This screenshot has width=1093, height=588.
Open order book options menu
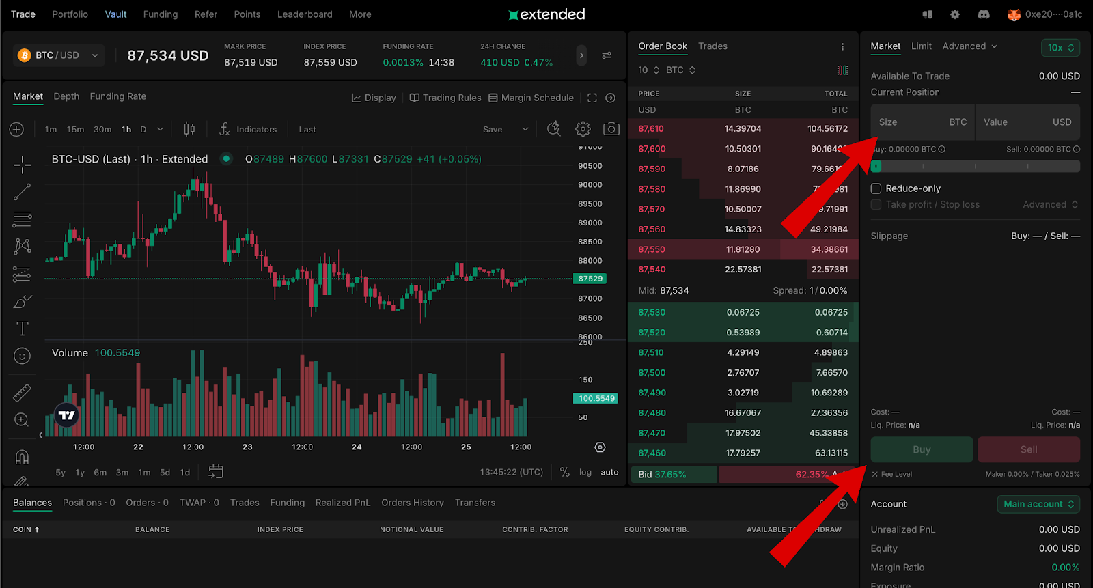coord(842,46)
